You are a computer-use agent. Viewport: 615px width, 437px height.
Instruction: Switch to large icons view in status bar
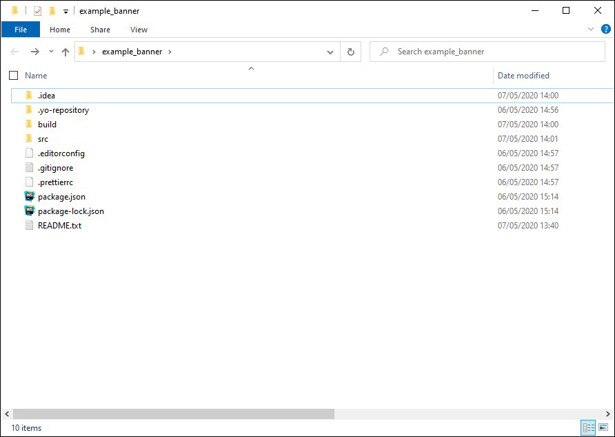coord(603,428)
